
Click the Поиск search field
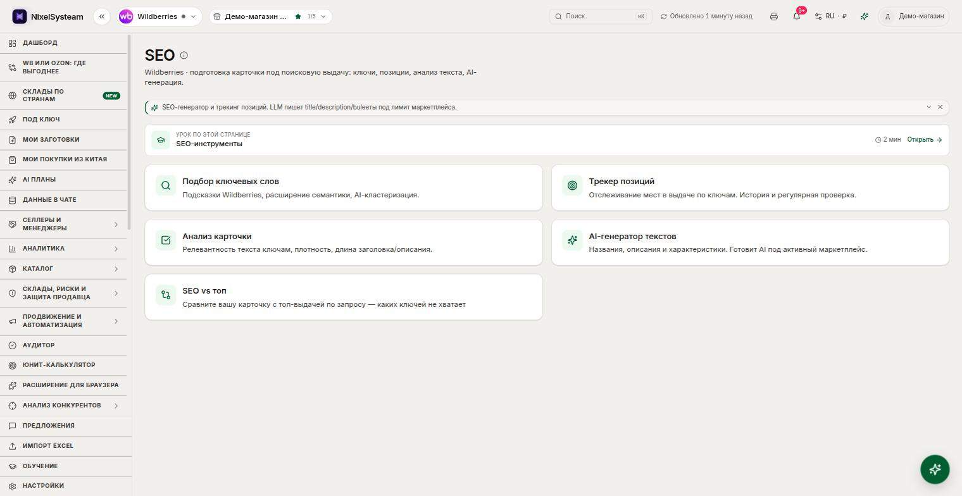[601, 16]
